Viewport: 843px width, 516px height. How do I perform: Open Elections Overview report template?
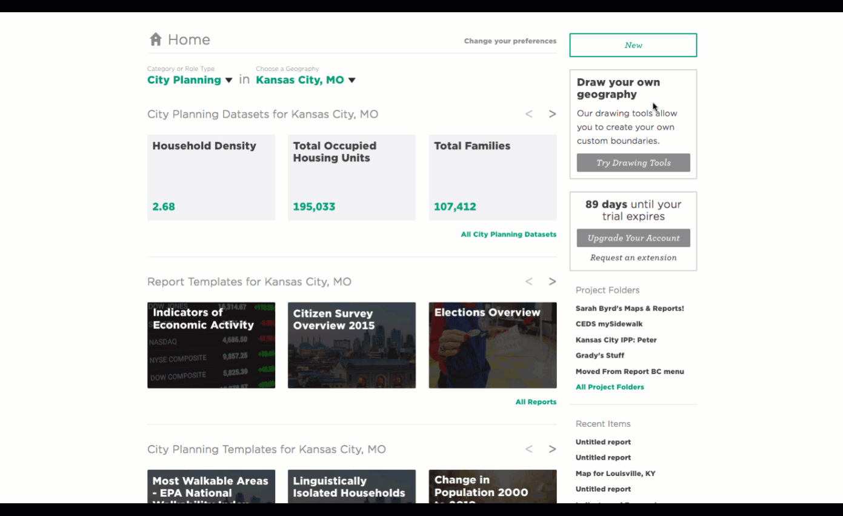click(493, 345)
